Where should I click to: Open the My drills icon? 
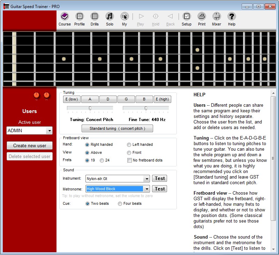click(x=125, y=16)
